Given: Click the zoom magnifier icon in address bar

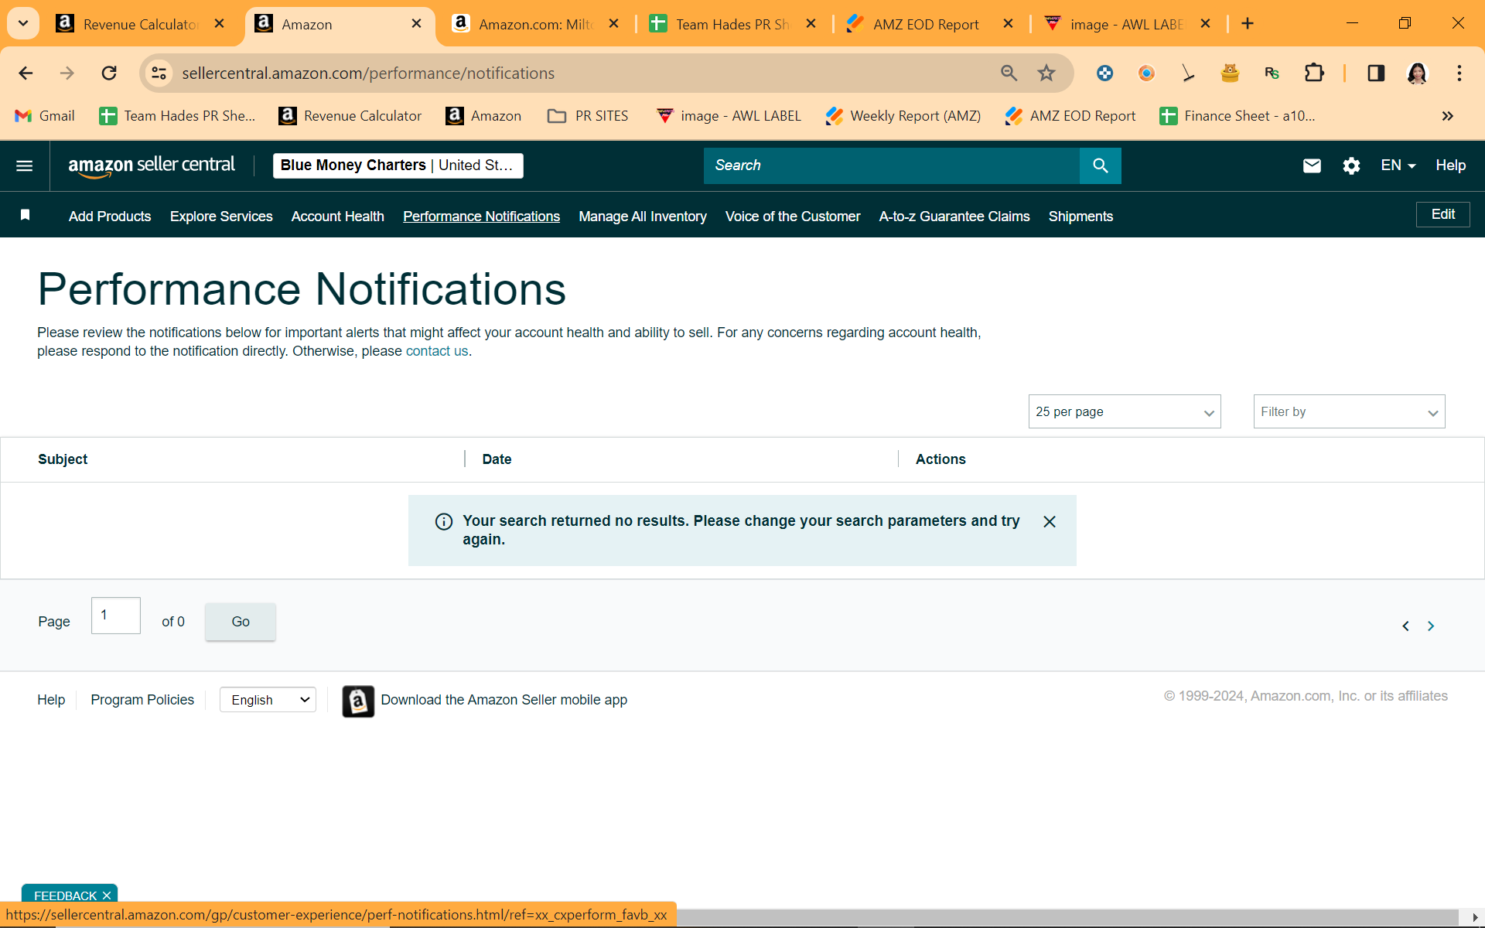Looking at the screenshot, I should [x=1009, y=73].
